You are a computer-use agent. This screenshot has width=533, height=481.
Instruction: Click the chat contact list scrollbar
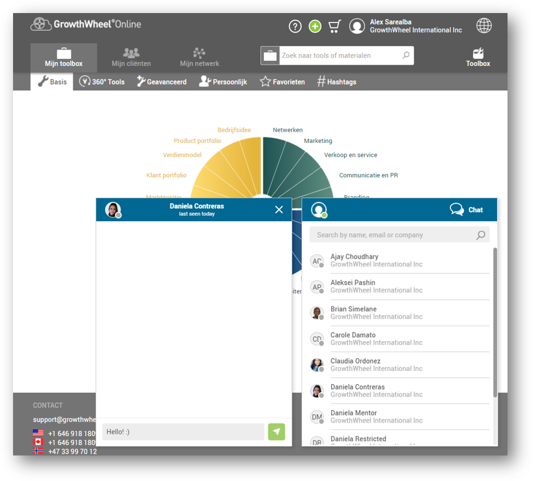(x=495, y=322)
